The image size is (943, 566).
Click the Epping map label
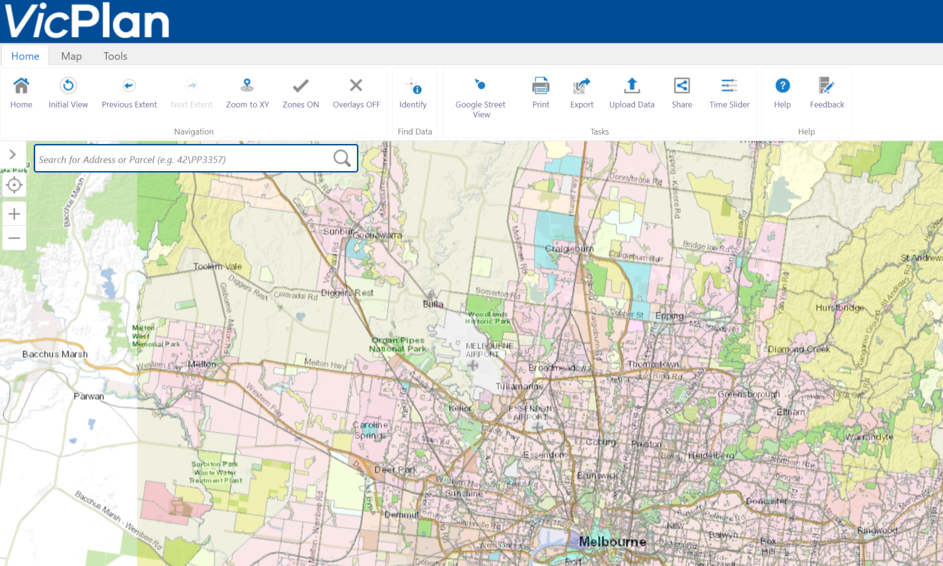coord(669,316)
